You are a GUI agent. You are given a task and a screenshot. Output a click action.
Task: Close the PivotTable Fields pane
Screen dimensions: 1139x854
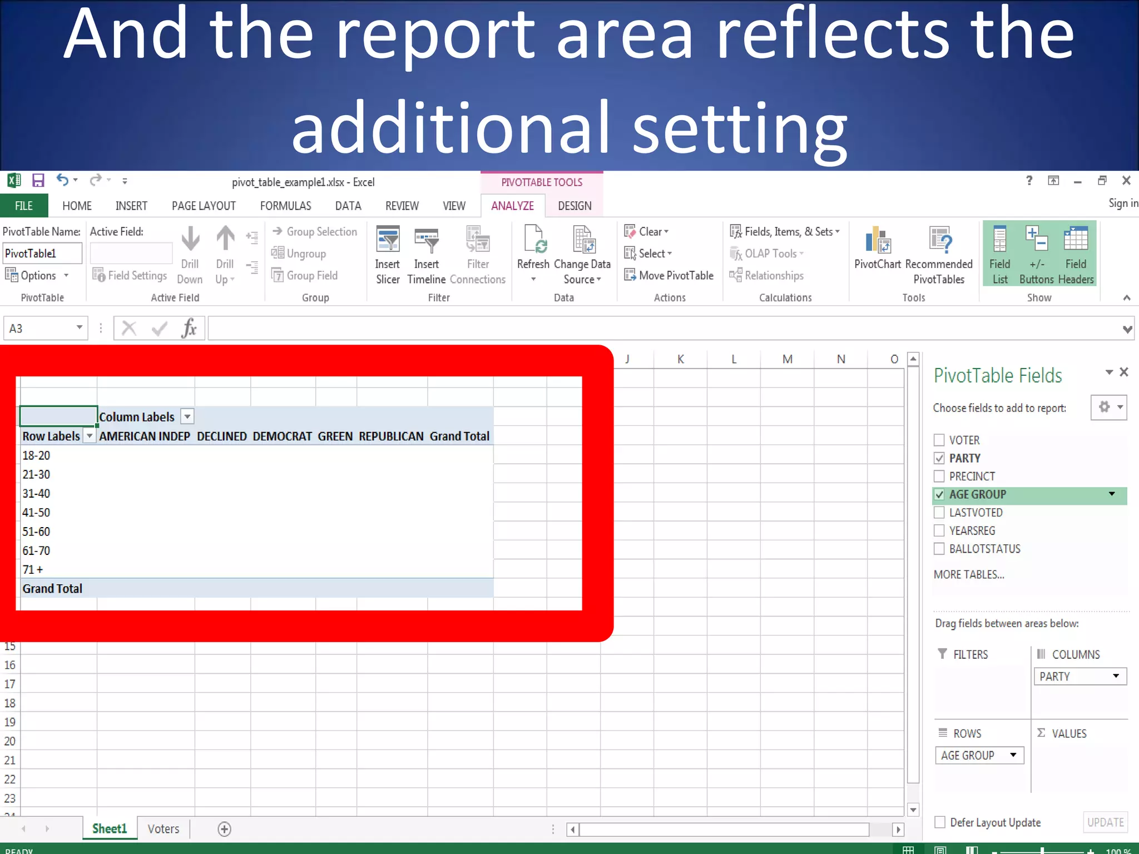pos(1124,372)
